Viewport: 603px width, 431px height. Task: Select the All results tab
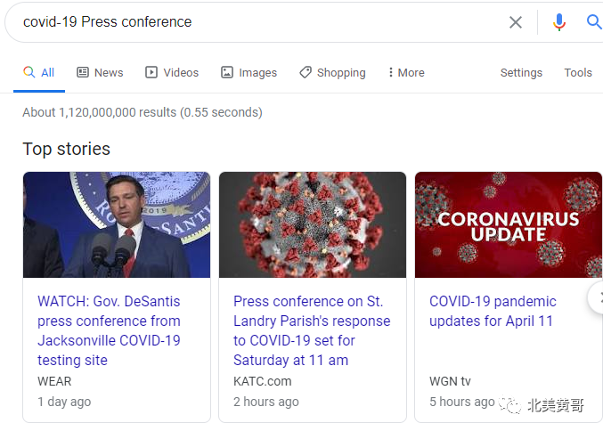39,72
